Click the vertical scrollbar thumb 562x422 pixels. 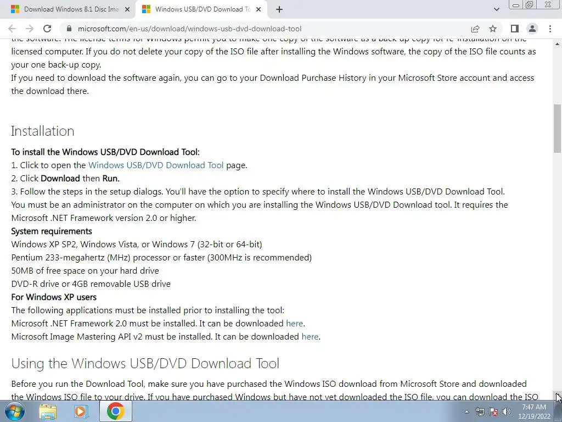point(558,129)
